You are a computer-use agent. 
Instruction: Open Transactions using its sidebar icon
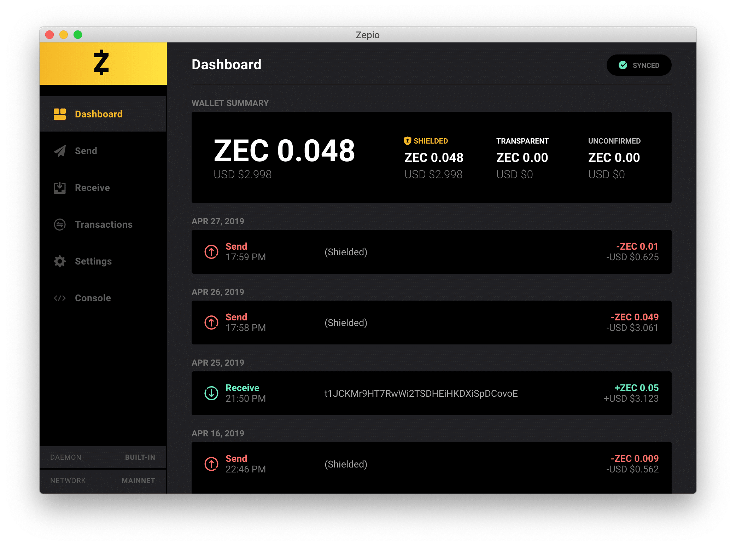tap(60, 225)
